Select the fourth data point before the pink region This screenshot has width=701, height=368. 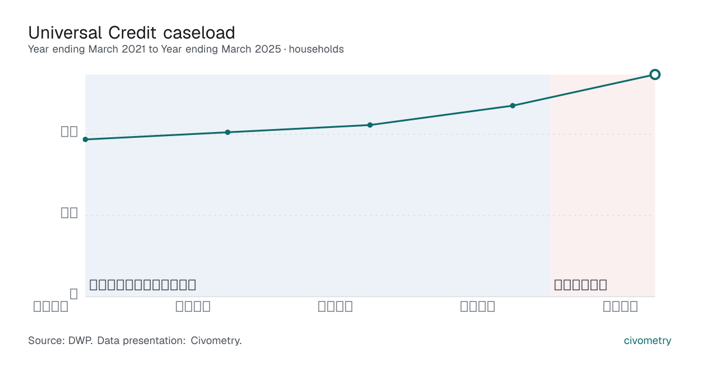tap(512, 106)
